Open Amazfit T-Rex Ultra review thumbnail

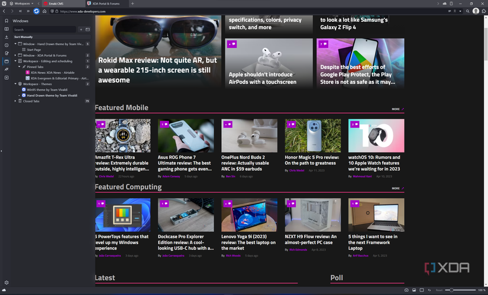pyautogui.click(x=122, y=135)
